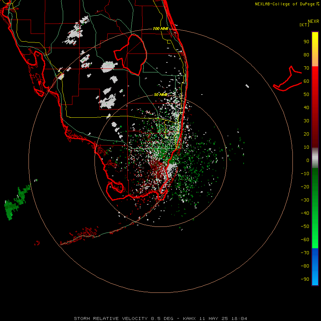The width and height of the screenshot is (321, 321).
Task: Select the -50 value on the velocity scale
Action: [305, 226]
